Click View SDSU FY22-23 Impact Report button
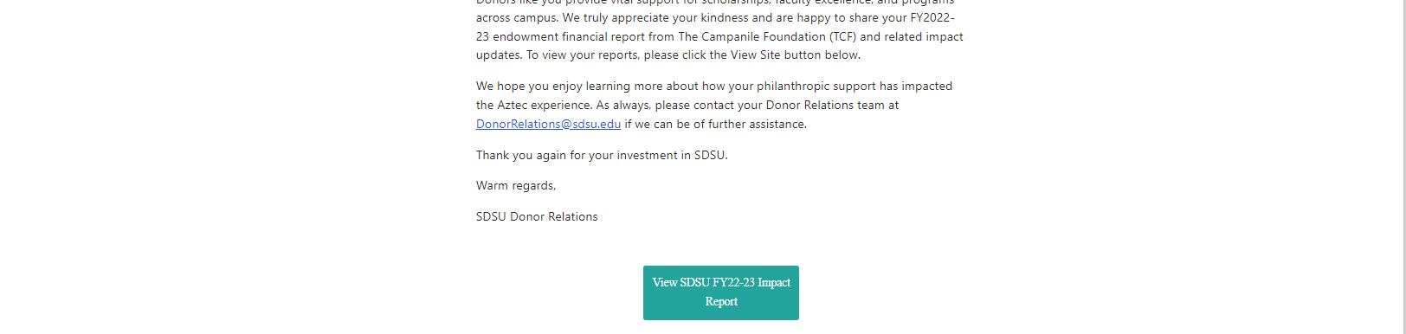 coord(721,292)
